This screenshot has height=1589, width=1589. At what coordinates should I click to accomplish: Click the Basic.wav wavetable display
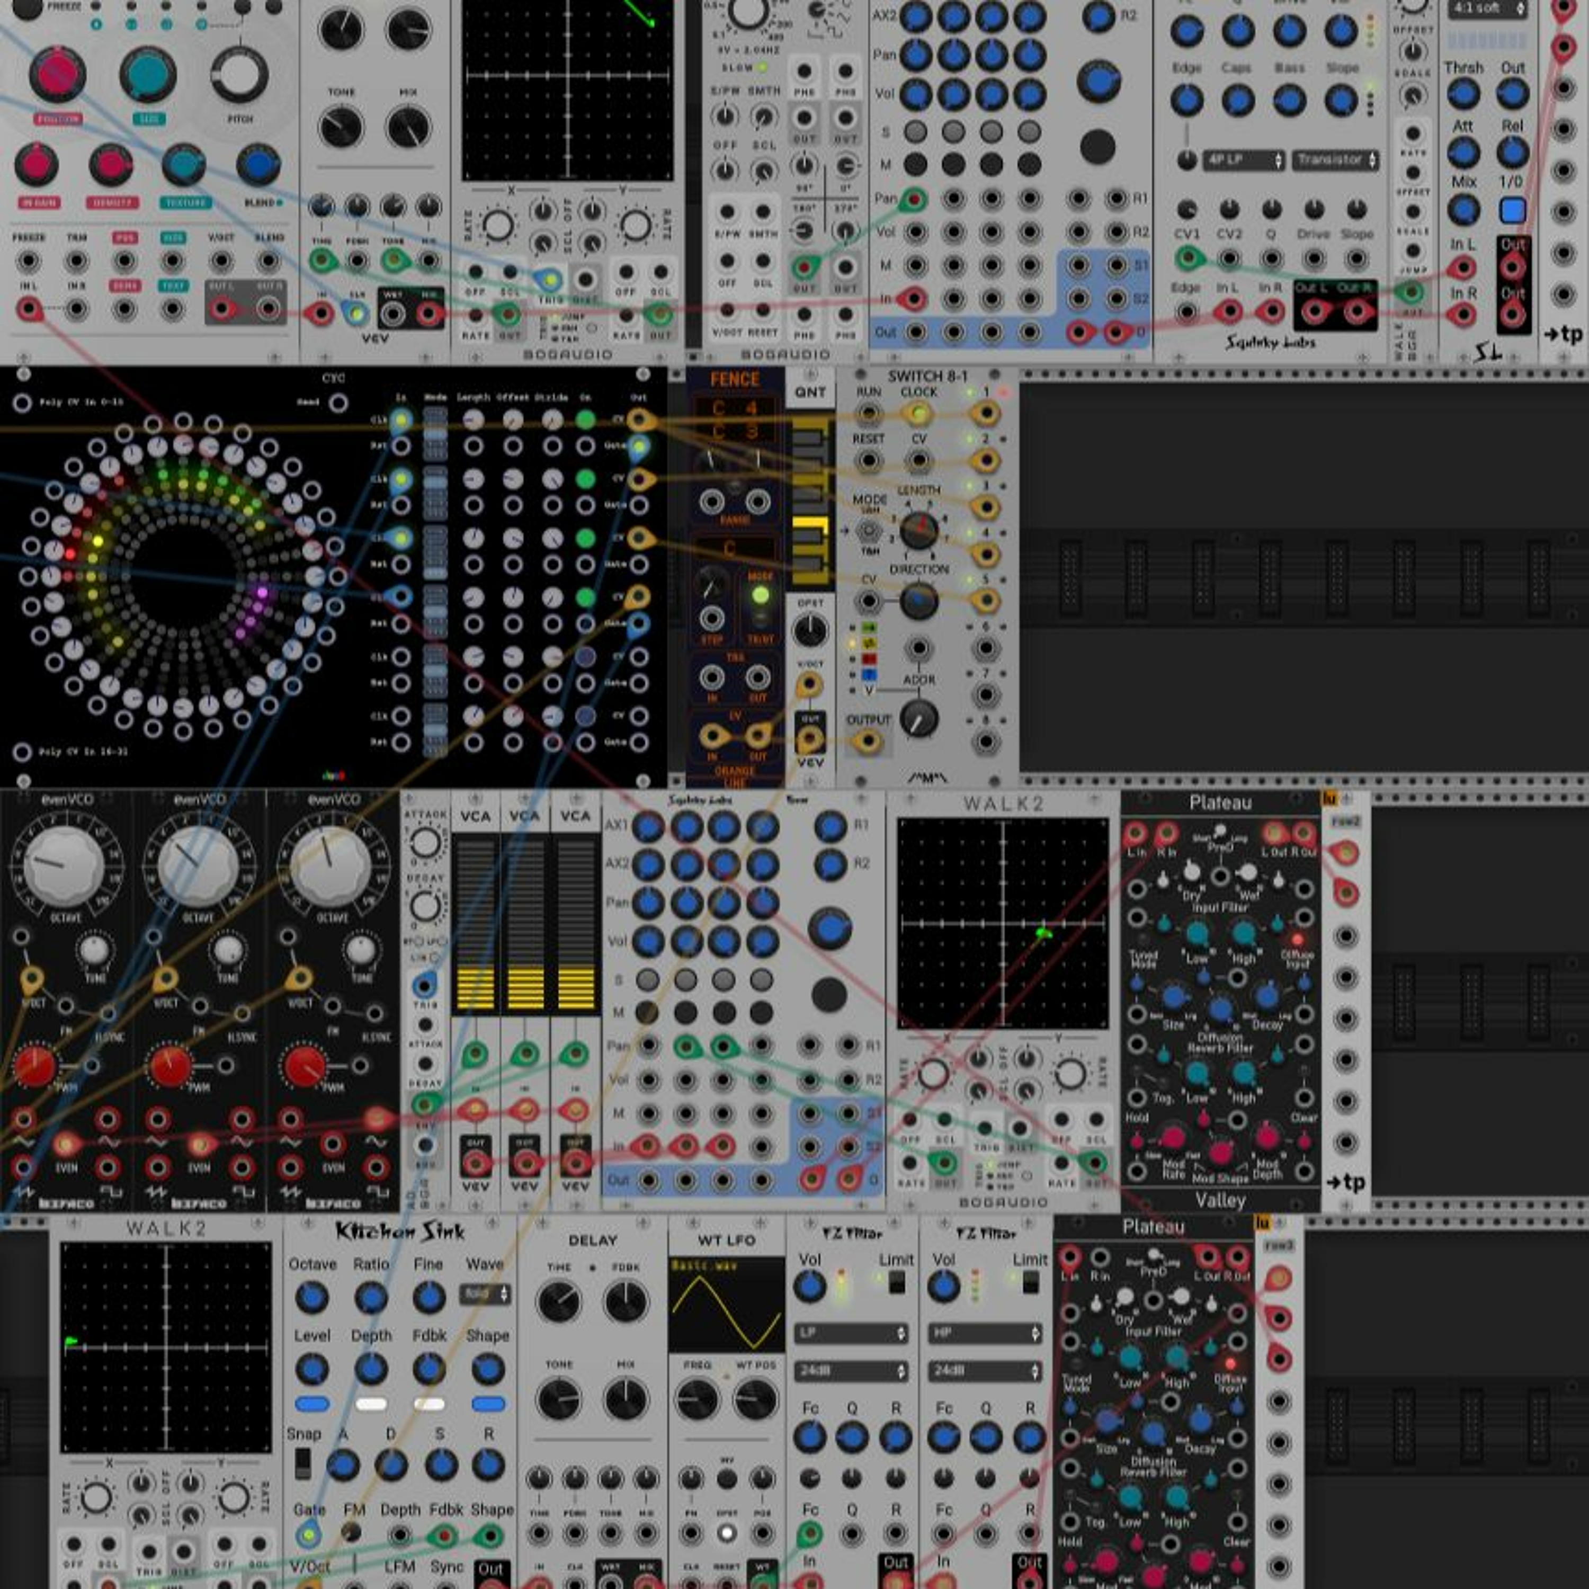click(x=726, y=1305)
